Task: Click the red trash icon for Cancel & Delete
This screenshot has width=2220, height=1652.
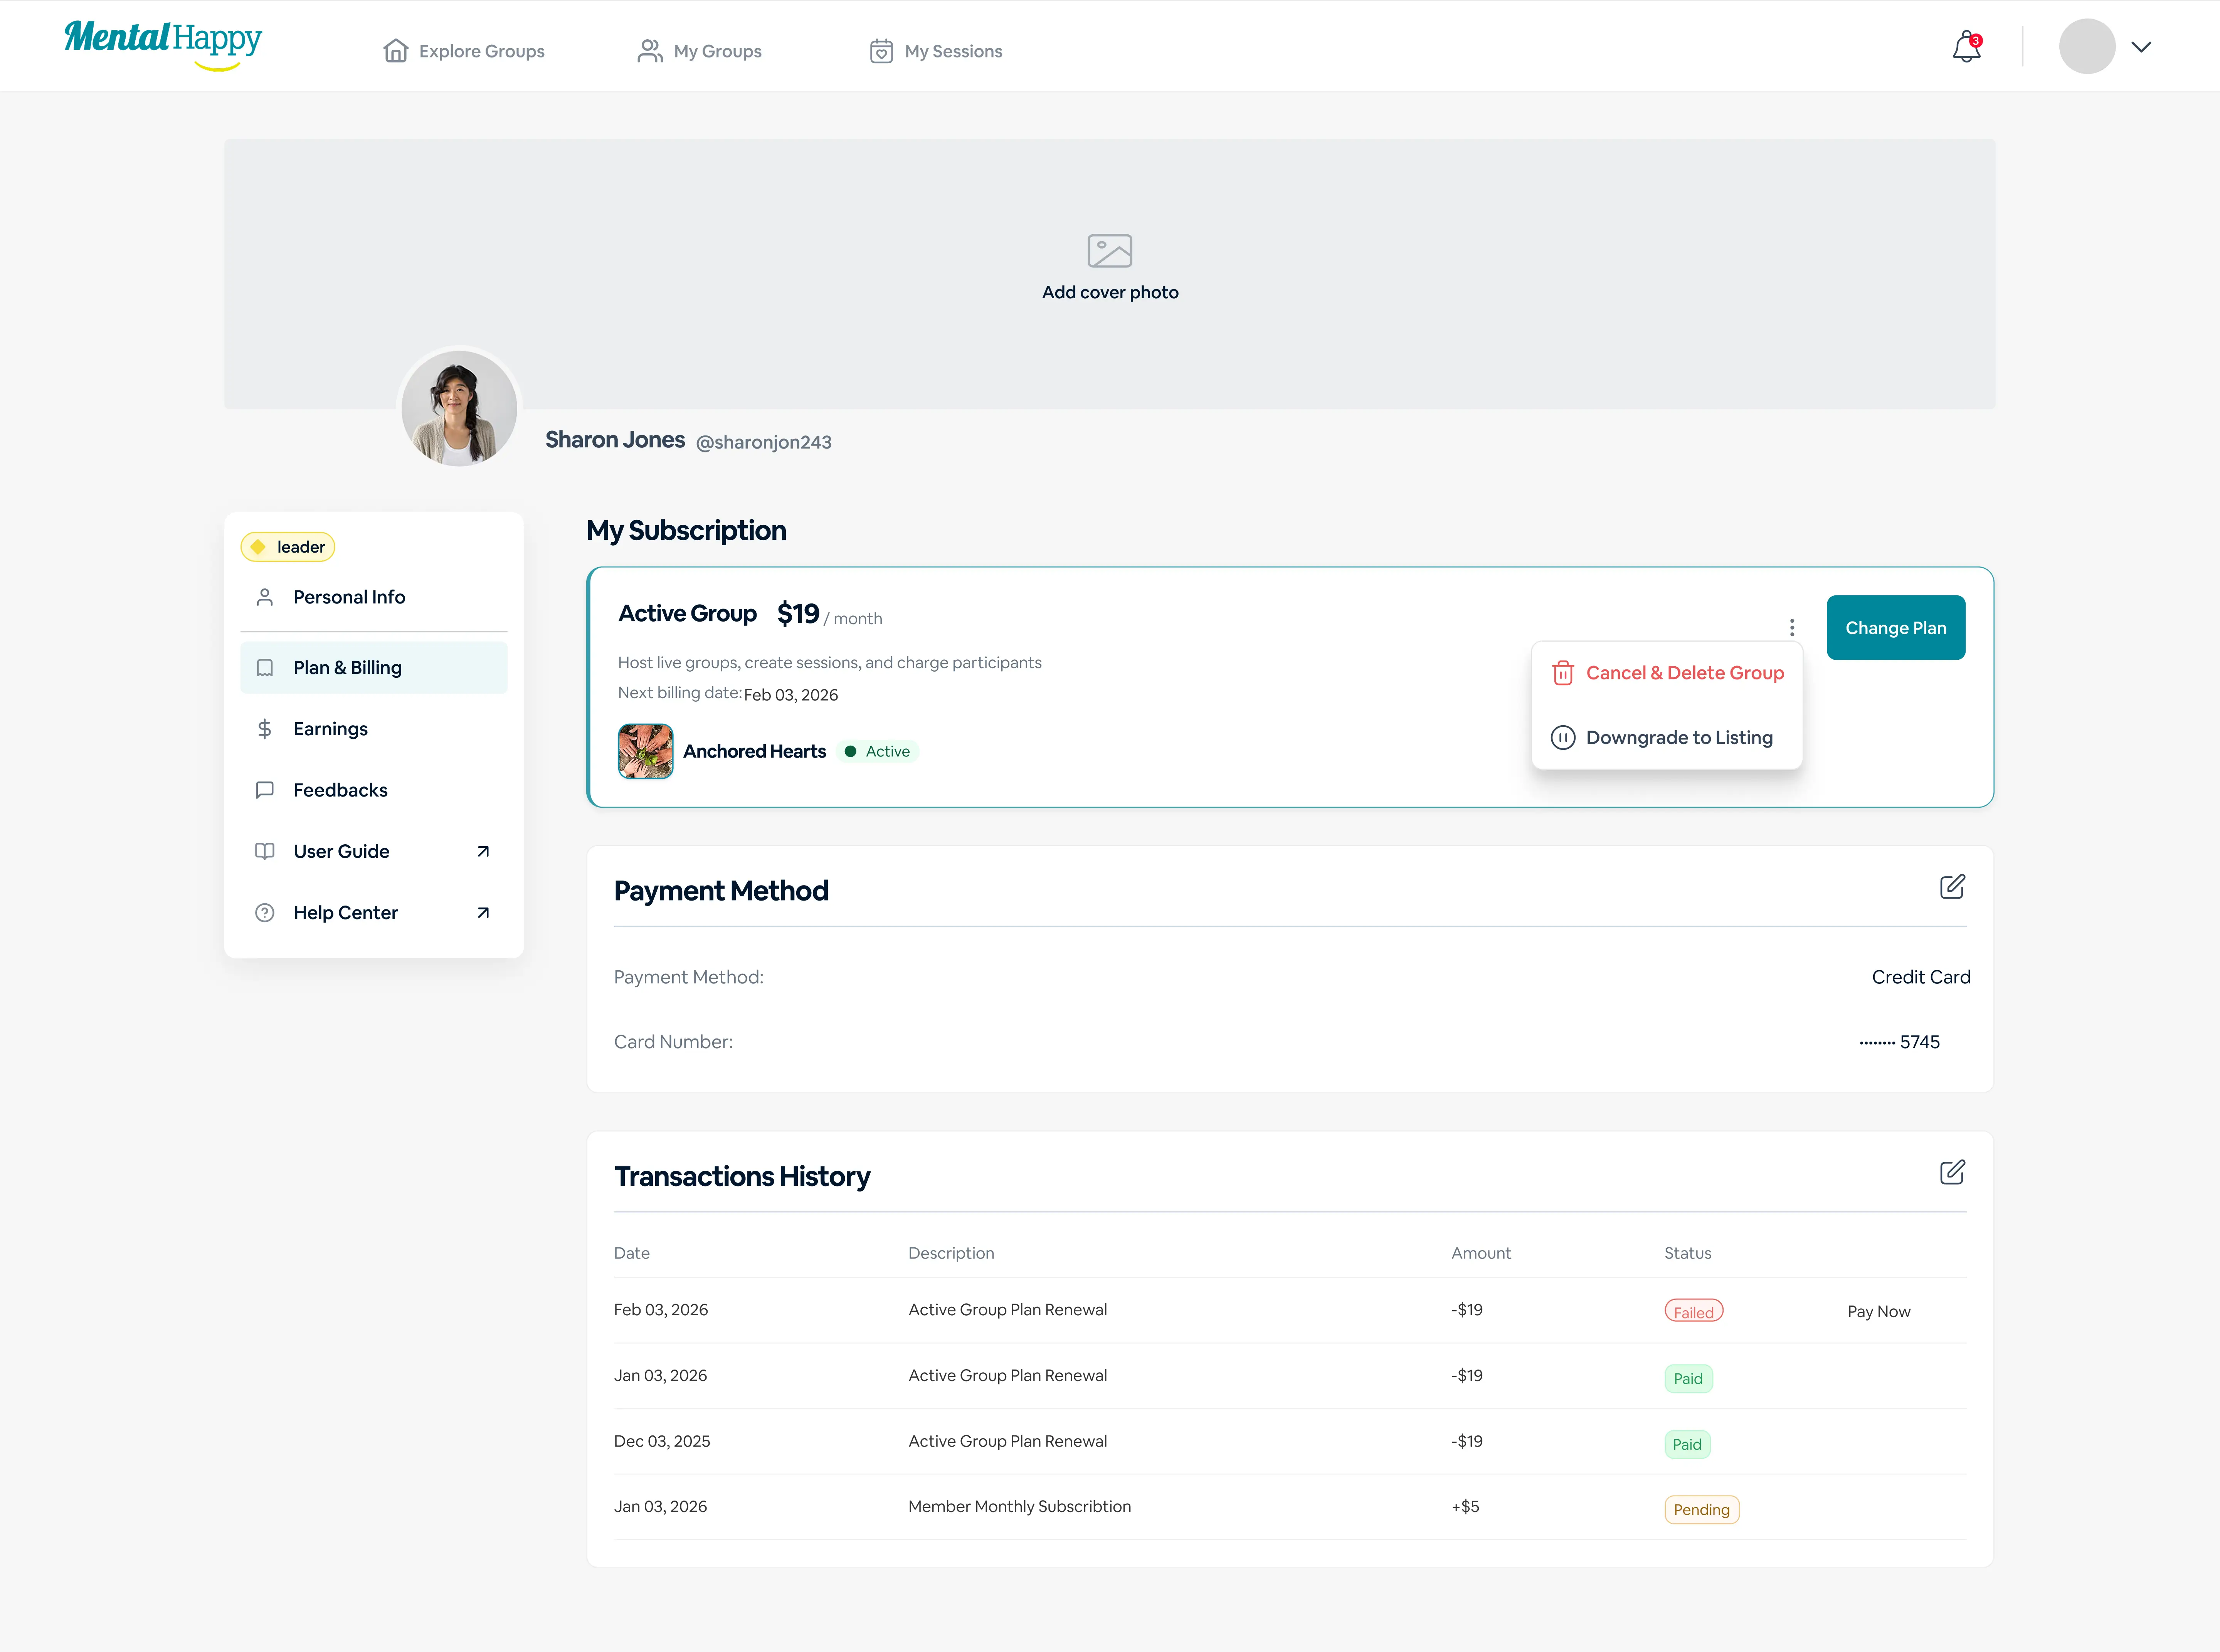Action: click(x=1563, y=673)
